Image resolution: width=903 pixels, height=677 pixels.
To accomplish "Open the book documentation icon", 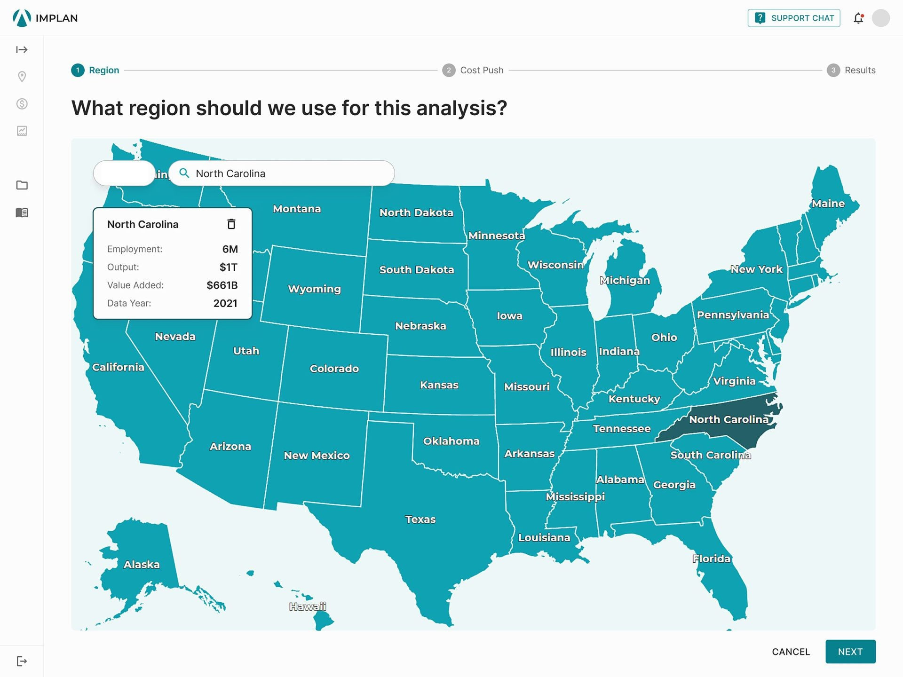I will point(22,213).
